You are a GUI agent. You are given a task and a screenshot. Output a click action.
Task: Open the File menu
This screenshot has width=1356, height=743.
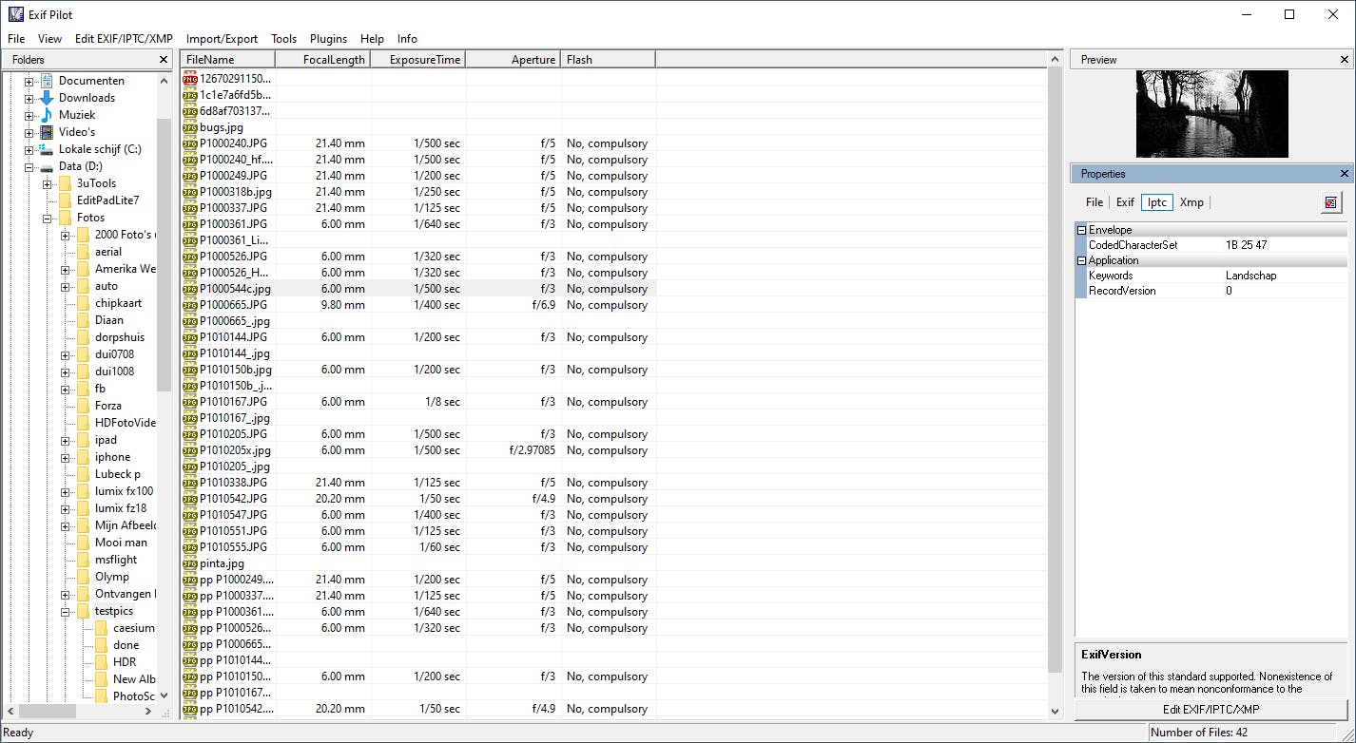point(16,39)
